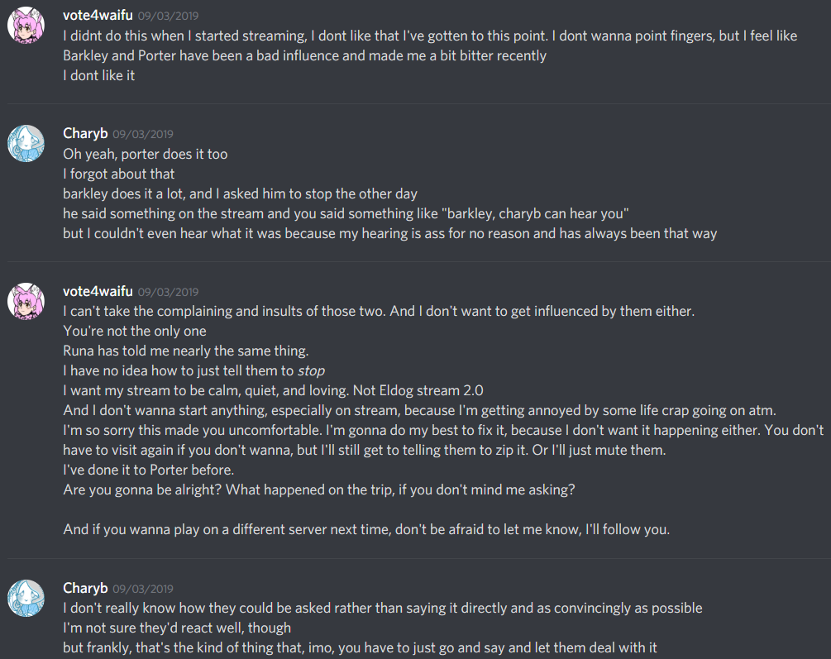Select the line "I've done it to Porter before."

tap(149, 470)
